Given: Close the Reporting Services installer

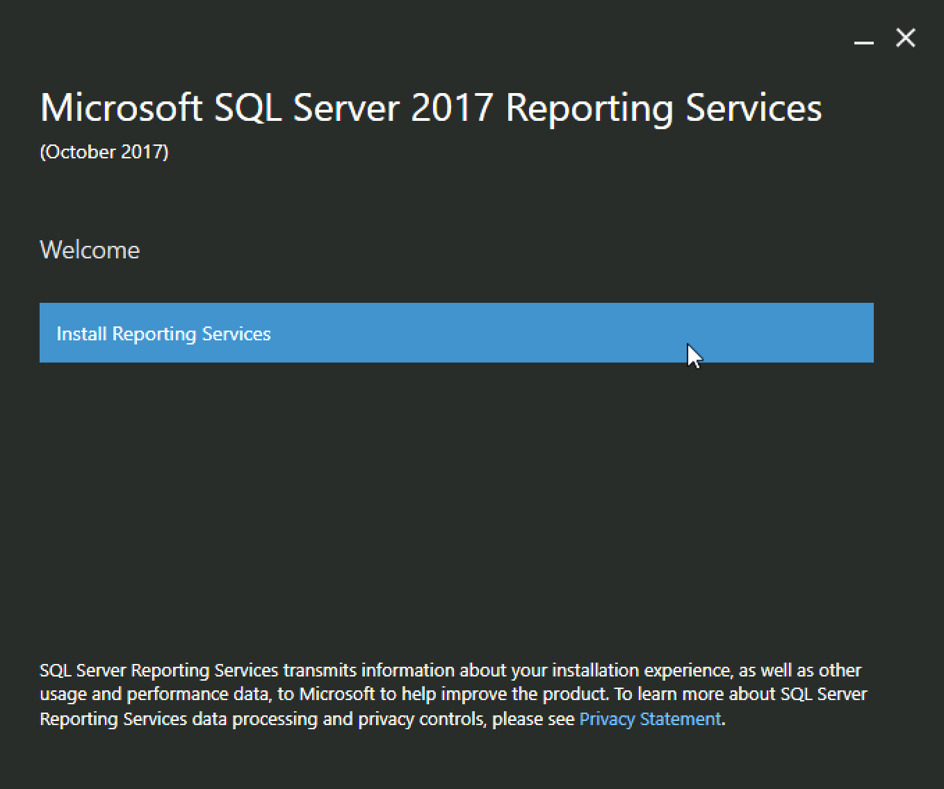Looking at the screenshot, I should (906, 38).
